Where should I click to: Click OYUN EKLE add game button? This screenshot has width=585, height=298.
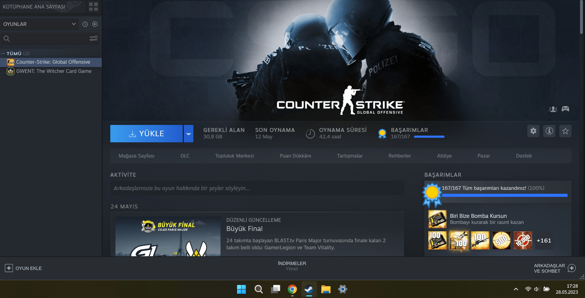[x=24, y=268]
